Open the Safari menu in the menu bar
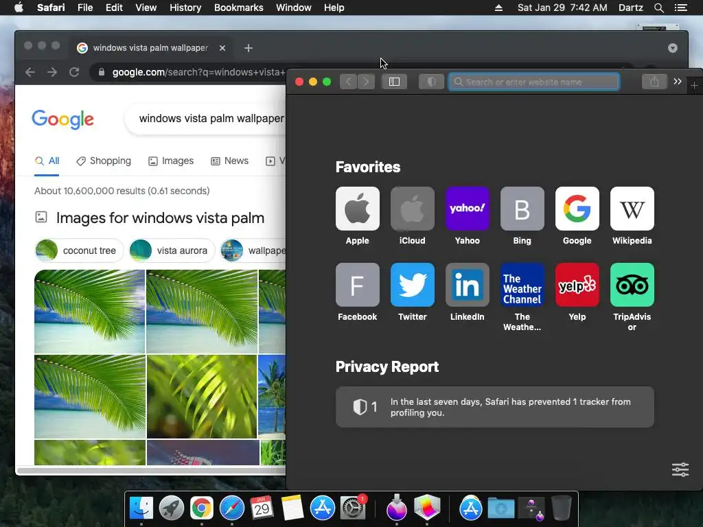The width and height of the screenshot is (703, 527). [x=51, y=8]
